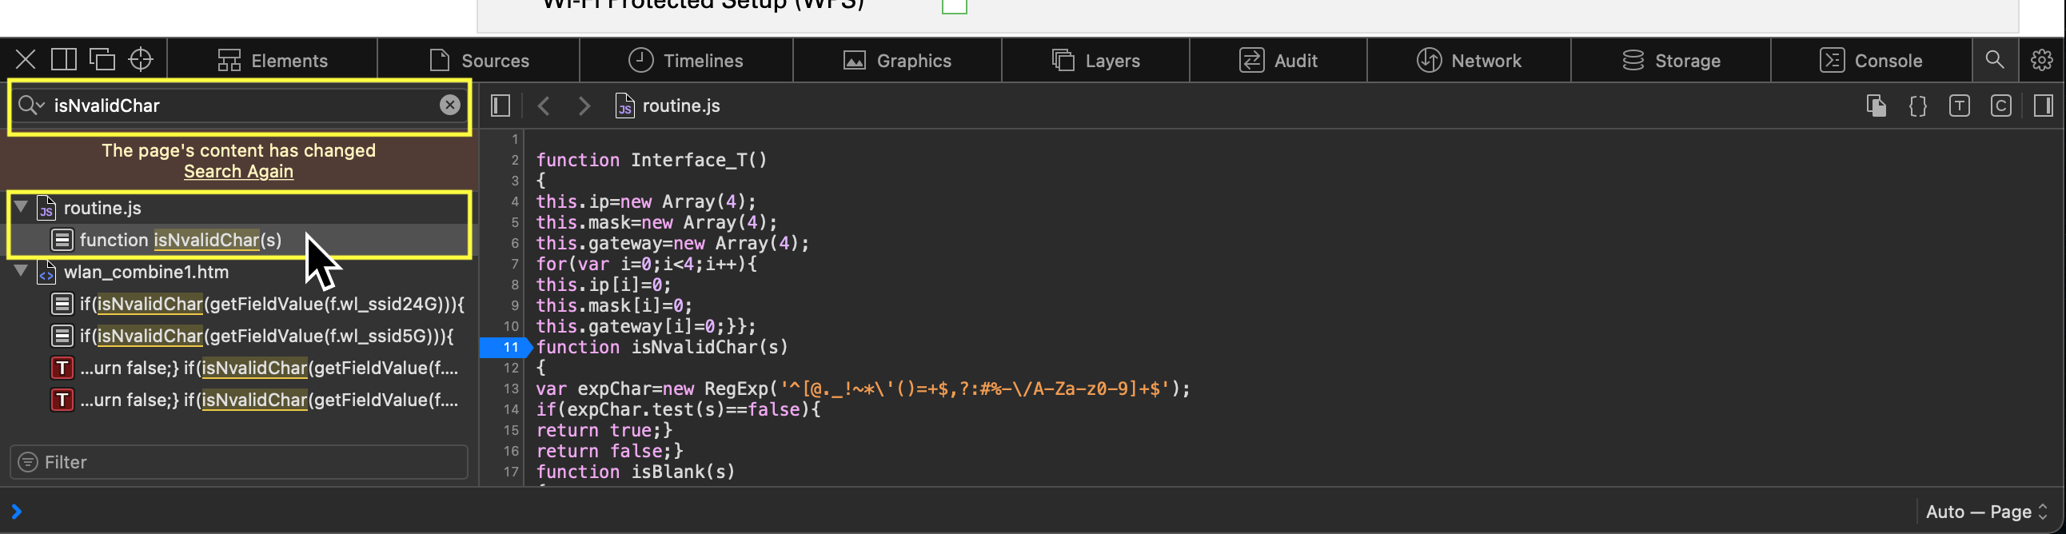This screenshot has height=534, width=2066.
Task: Clear the isNvalidChar search field
Action: 450,105
